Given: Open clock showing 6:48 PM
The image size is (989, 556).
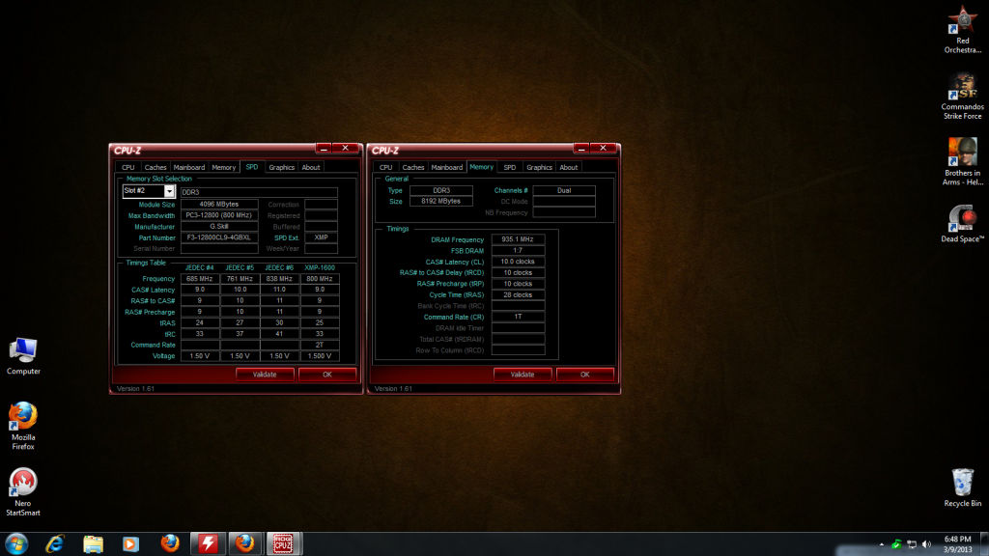Looking at the screenshot, I should (x=957, y=544).
